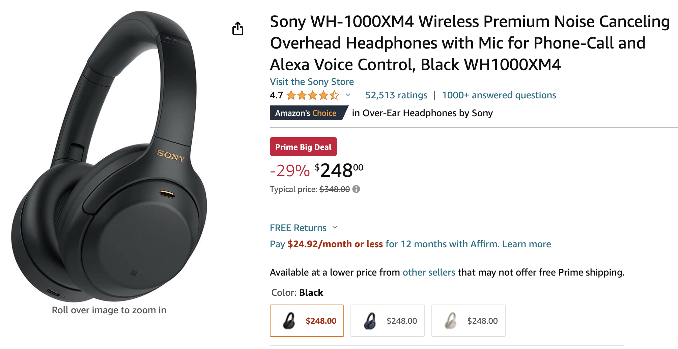Select the Silver headphone color option

468,321
